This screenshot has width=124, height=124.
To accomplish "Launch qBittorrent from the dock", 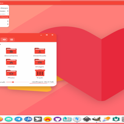I will click(28, 119).
